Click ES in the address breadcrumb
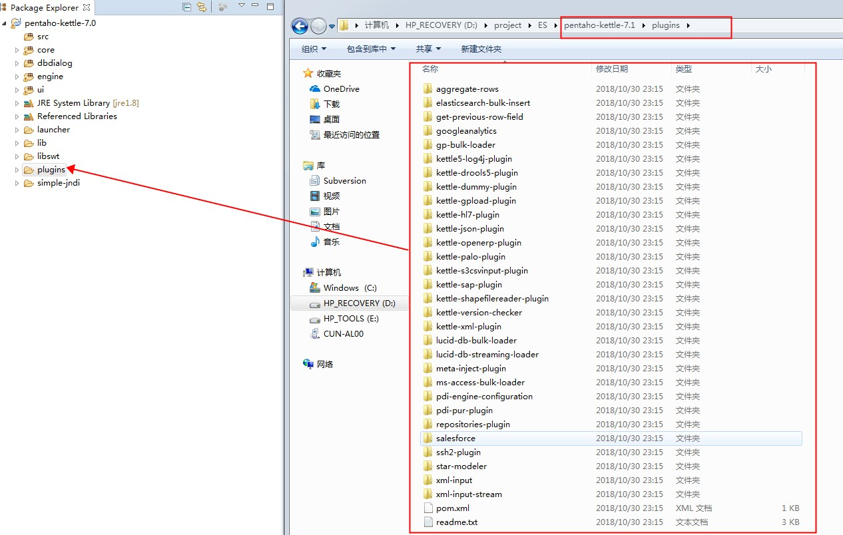843x535 pixels. (x=543, y=25)
